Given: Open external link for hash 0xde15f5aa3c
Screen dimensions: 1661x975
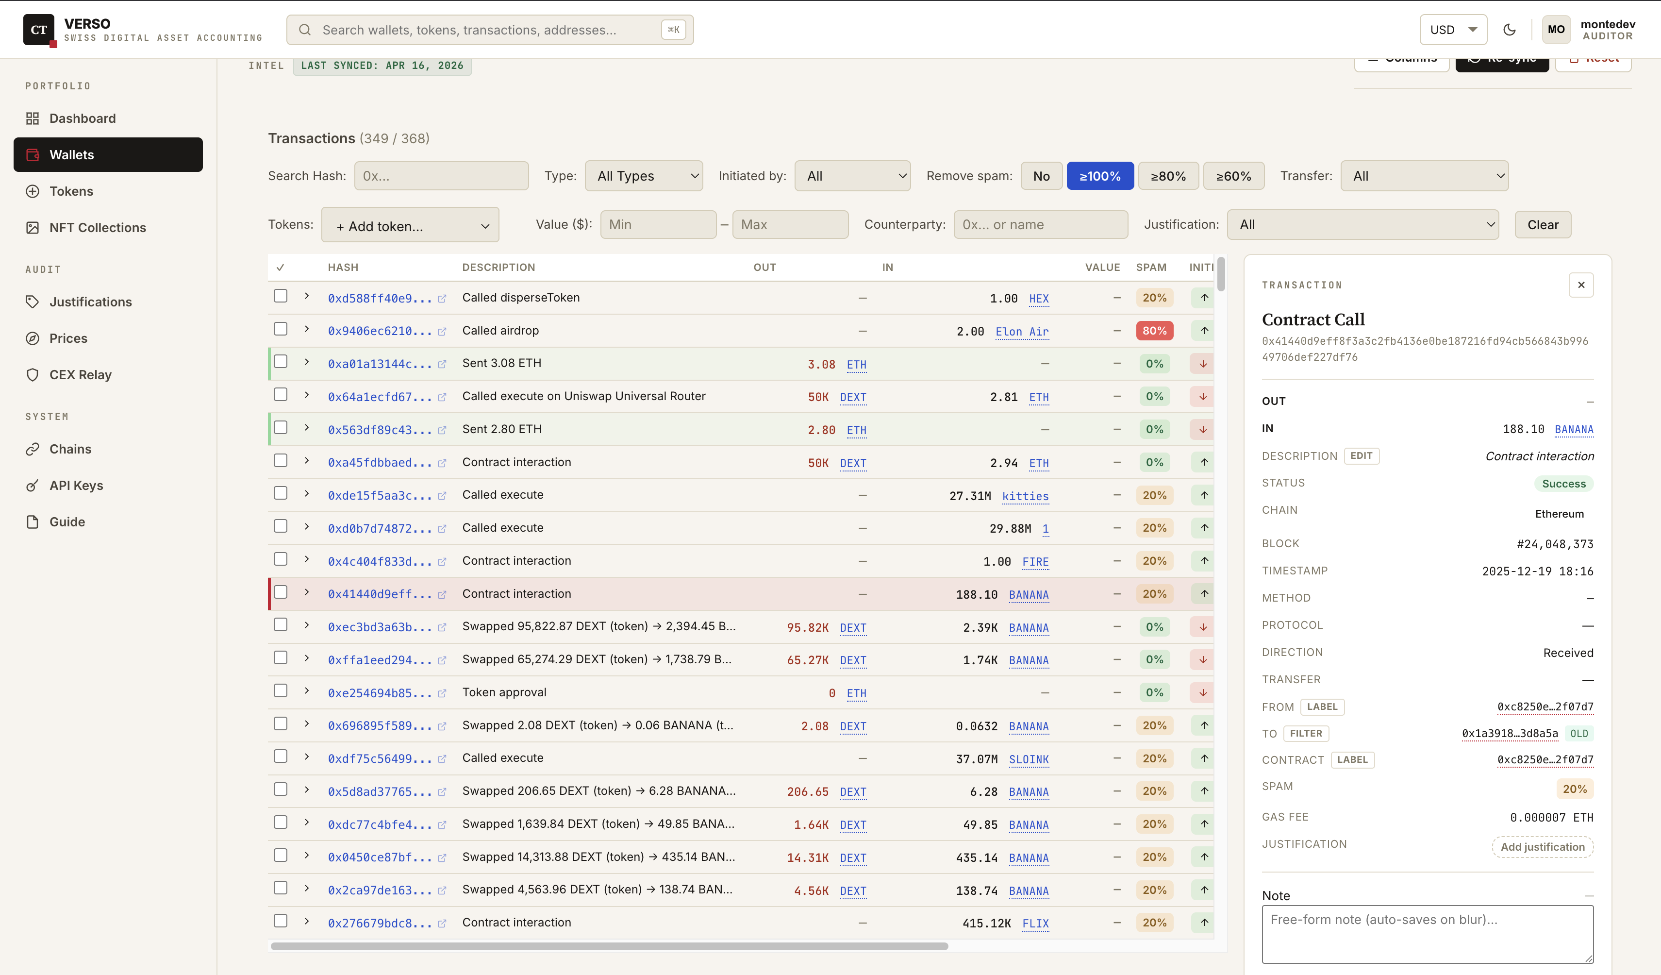Looking at the screenshot, I should pos(442,496).
